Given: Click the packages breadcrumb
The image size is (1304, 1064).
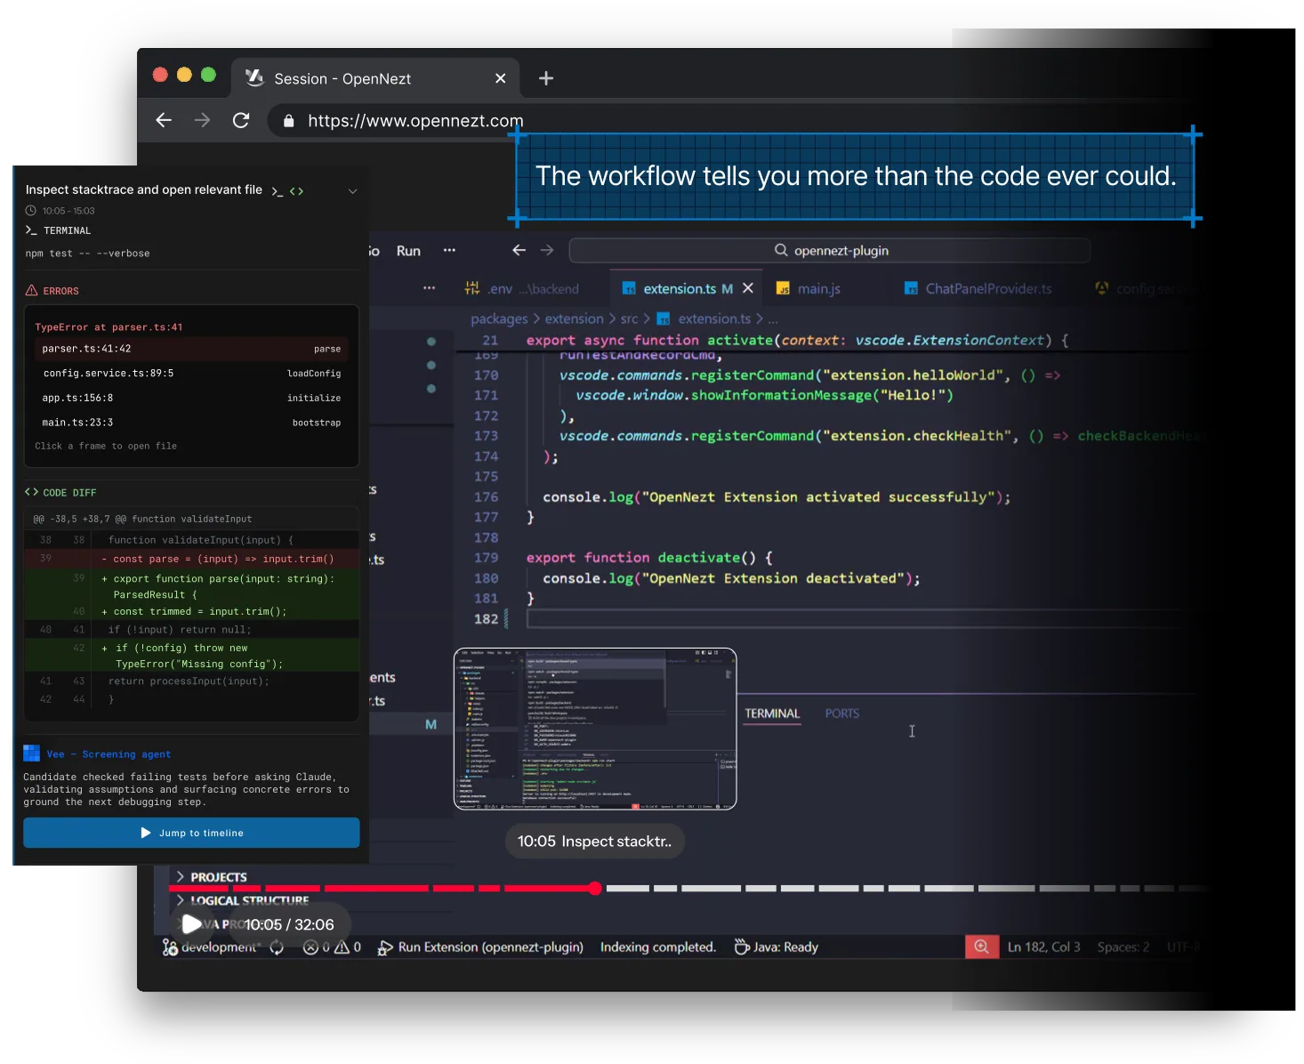Looking at the screenshot, I should [499, 318].
